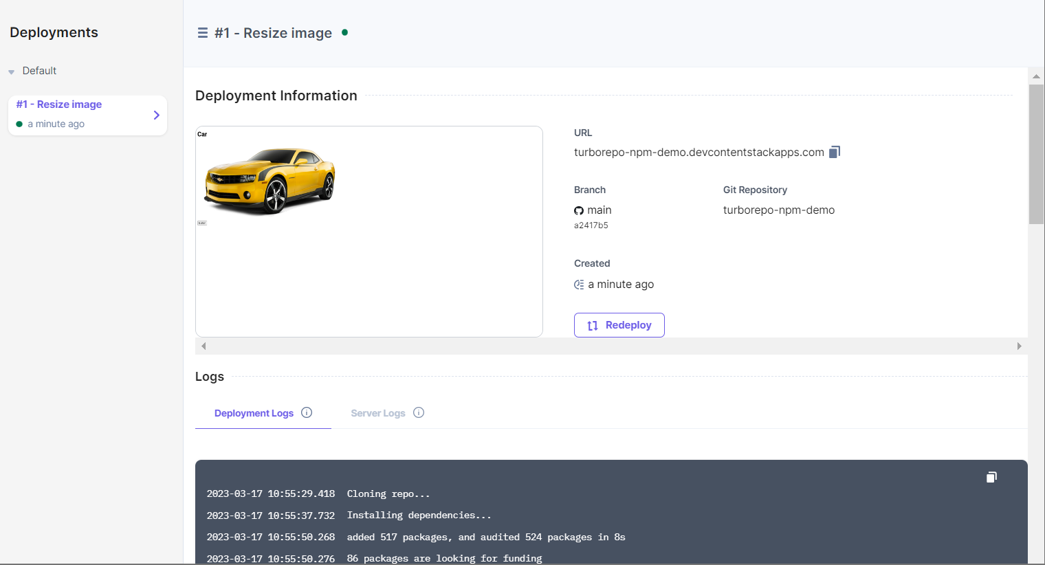Screen dimensions: 1045x565
Task: Click the right arrow of the horizontal scrollbar
Action: 1020,346
